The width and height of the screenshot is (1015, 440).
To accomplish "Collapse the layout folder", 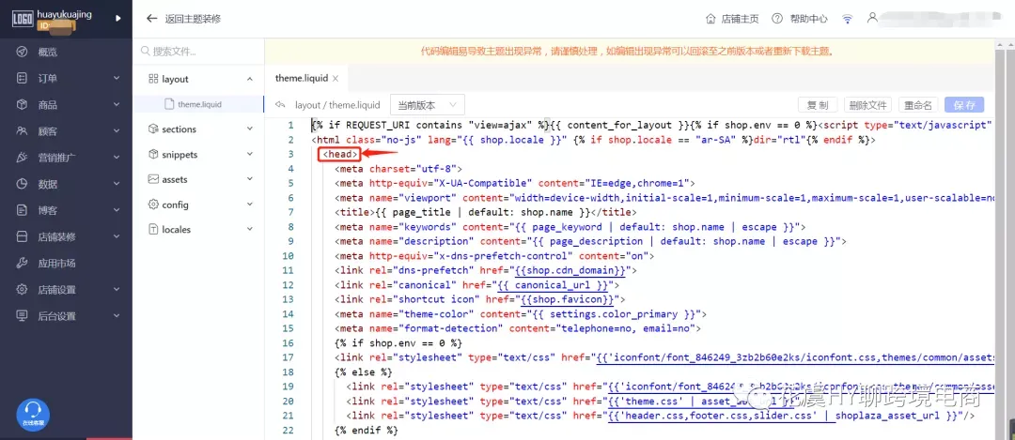I will click(250, 79).
